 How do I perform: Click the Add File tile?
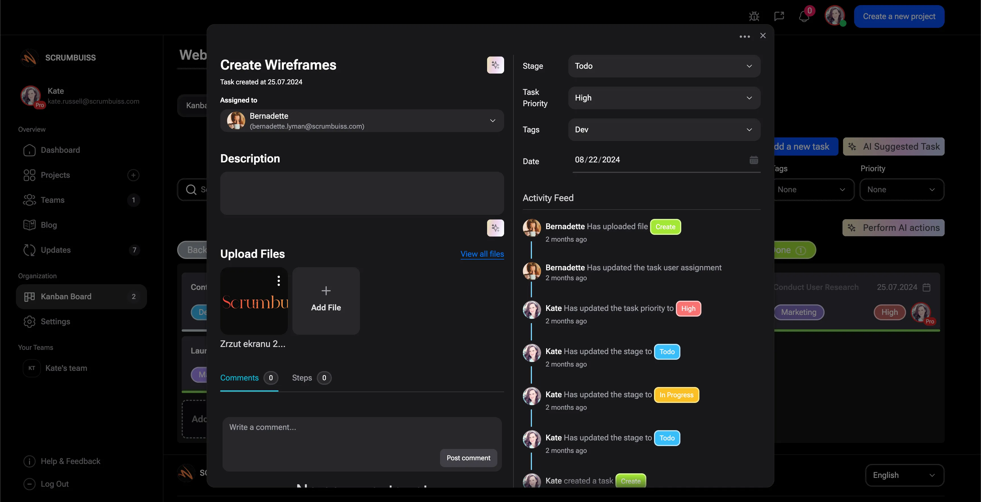coord(326,300)
